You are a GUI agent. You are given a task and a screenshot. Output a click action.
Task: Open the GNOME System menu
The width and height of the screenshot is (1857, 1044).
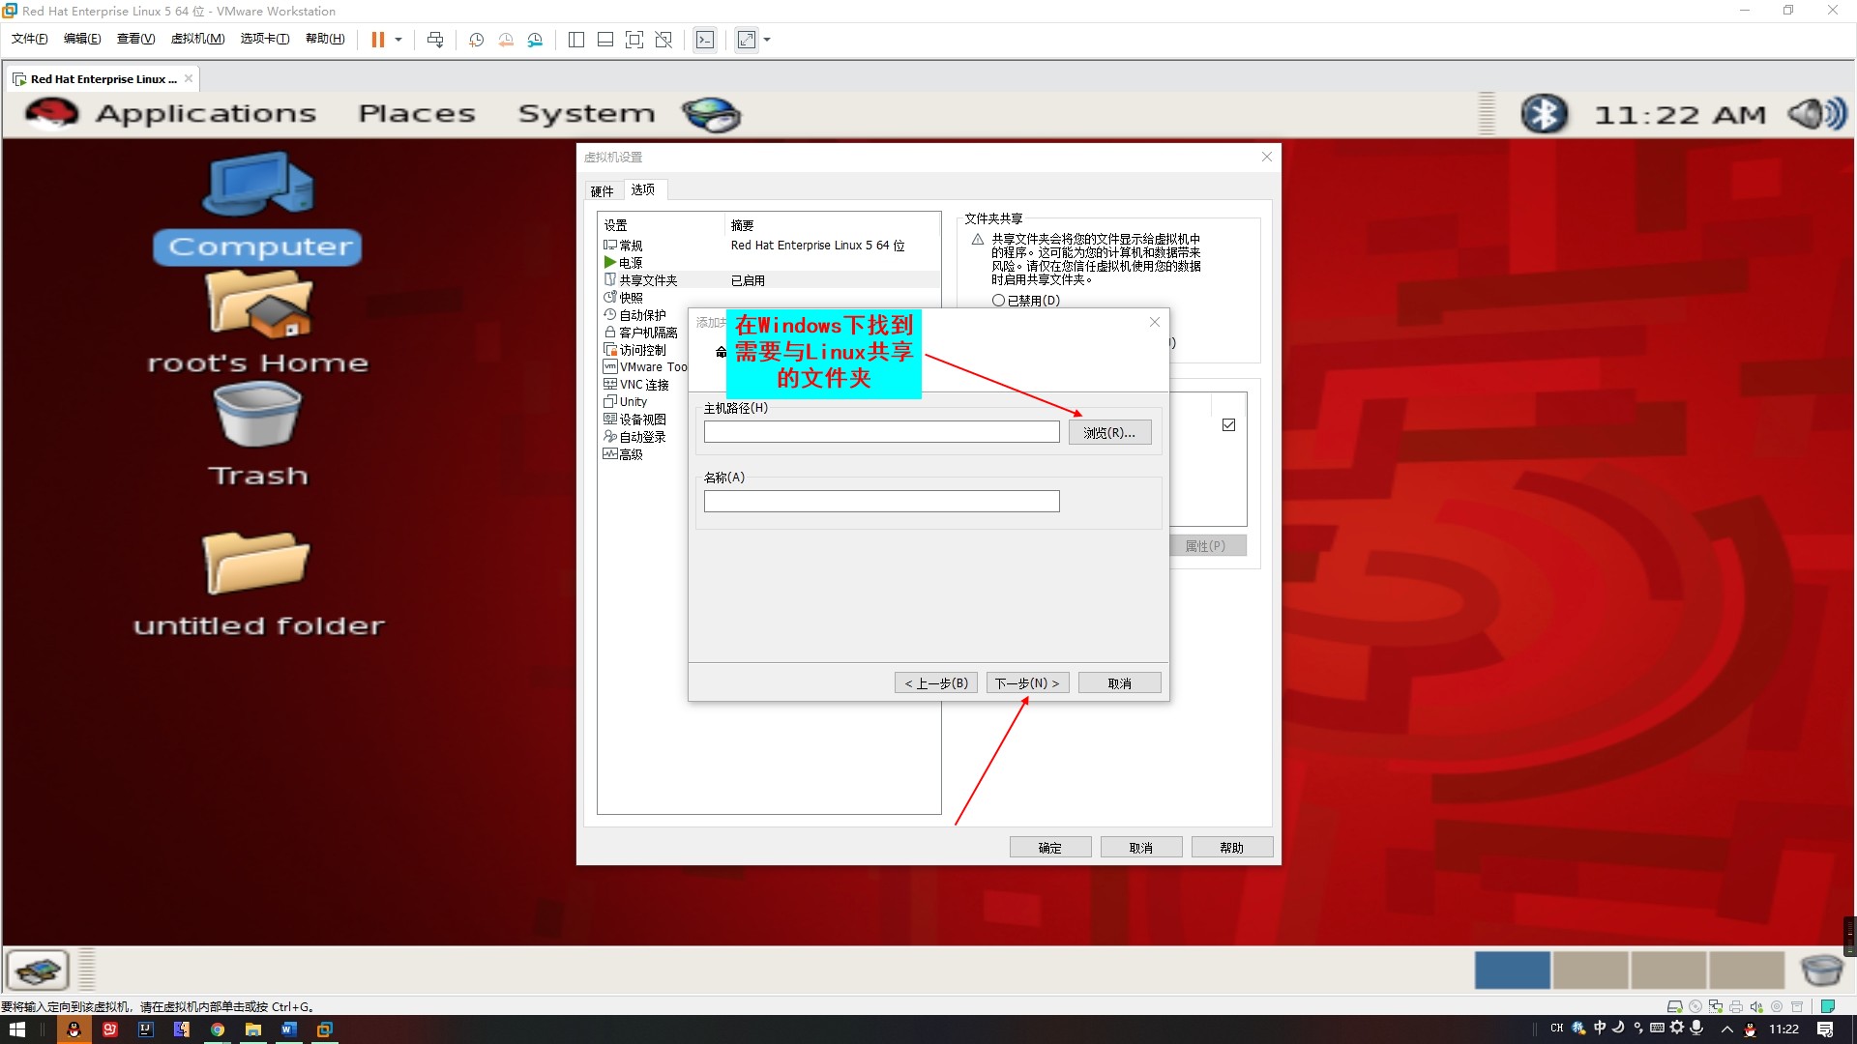587,114
